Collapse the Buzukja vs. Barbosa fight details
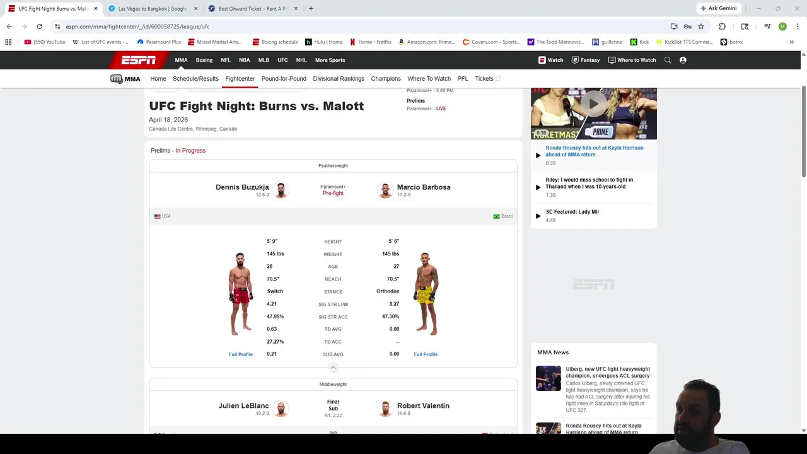 click(333, 368)
